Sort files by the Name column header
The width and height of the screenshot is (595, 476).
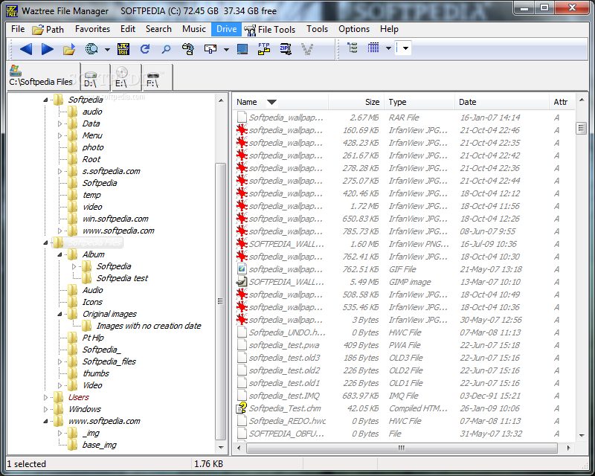[280, 102]
